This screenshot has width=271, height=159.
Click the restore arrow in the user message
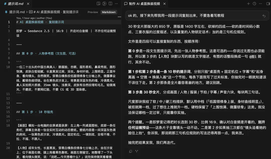(x=264, y=16)
